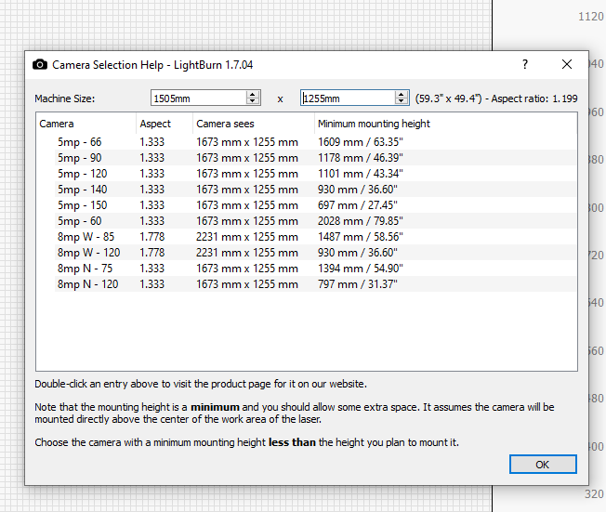
Task: Click the 1487 mm / 58.56" height value
Action: click(361, 237)
